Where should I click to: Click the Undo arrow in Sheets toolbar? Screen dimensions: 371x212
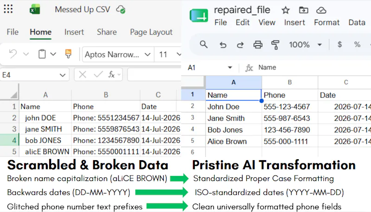[x=223, y=44]
